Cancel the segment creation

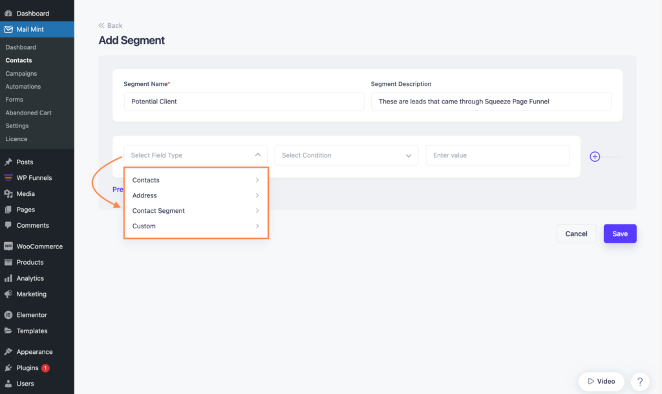tap(576, 234)
